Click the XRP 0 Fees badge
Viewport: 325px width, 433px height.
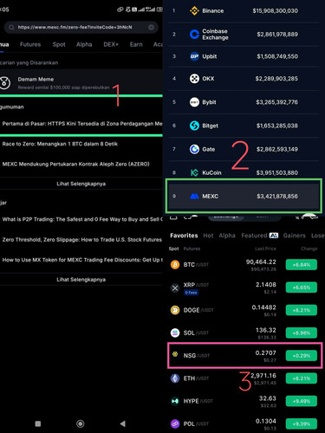(x=191, y=293)
